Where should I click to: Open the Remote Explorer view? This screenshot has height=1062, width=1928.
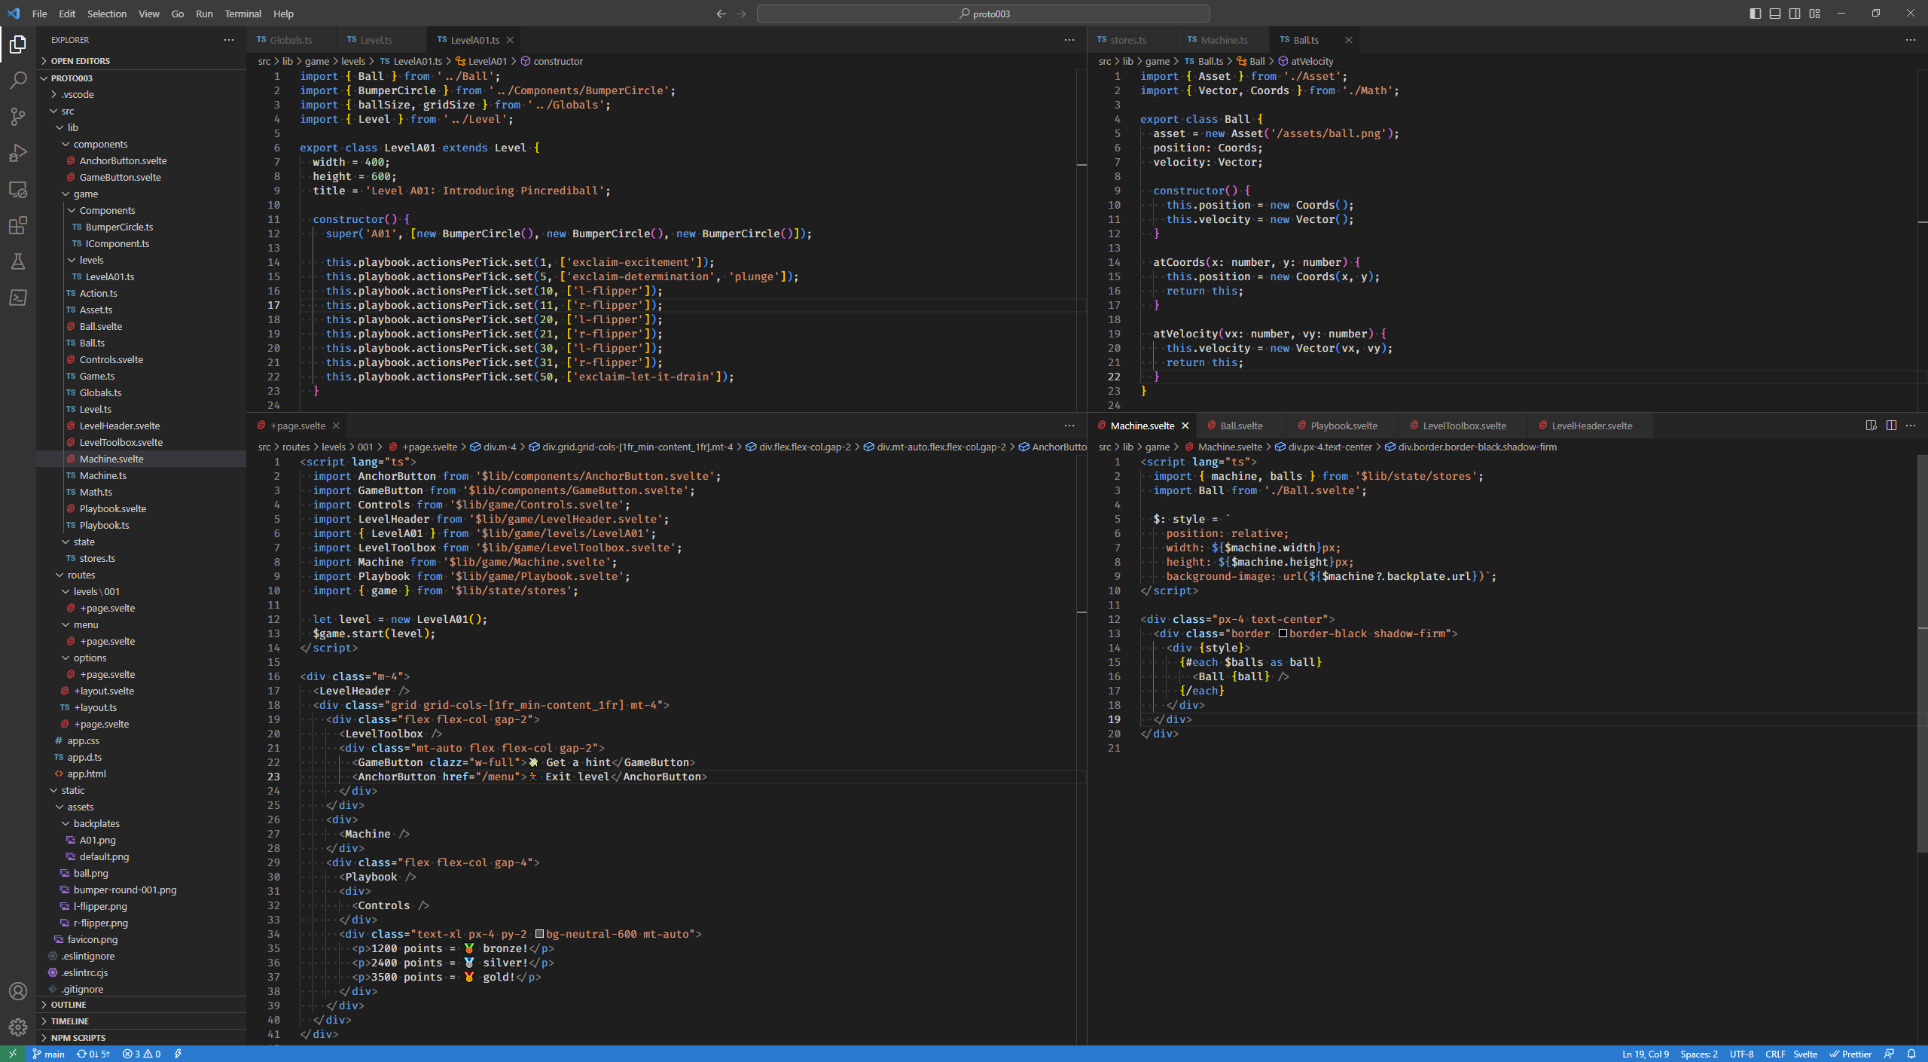(18, 189)
